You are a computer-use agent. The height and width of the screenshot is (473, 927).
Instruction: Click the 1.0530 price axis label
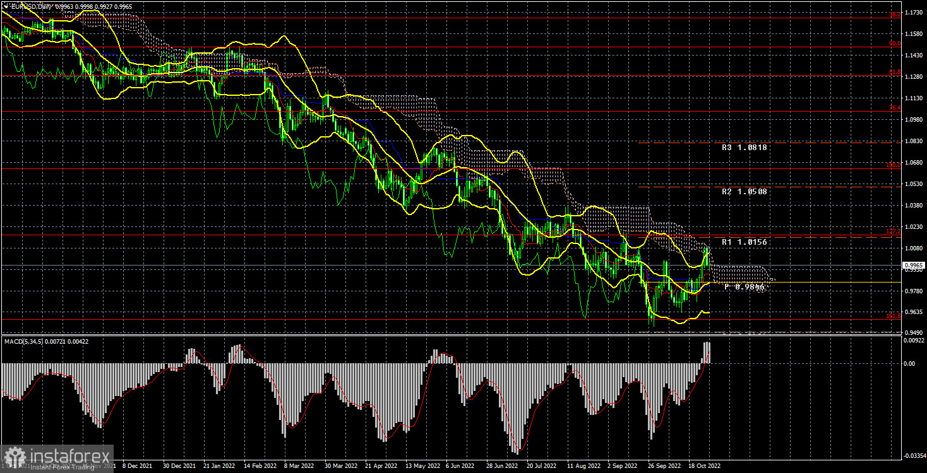pos(914,184)
